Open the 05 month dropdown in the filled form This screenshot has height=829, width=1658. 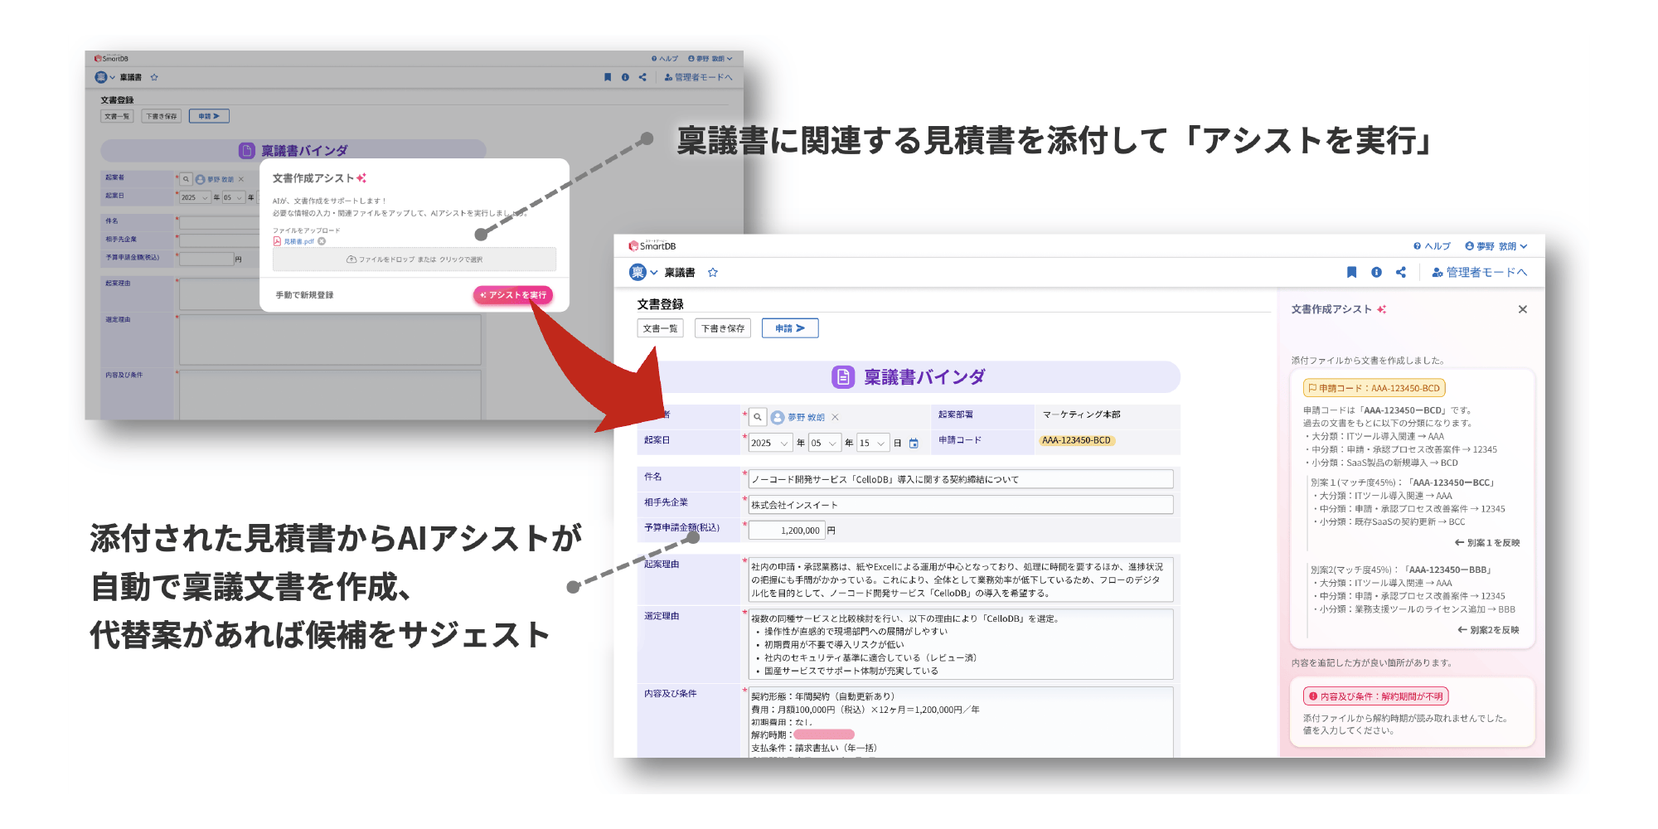(x=825, y=444)
